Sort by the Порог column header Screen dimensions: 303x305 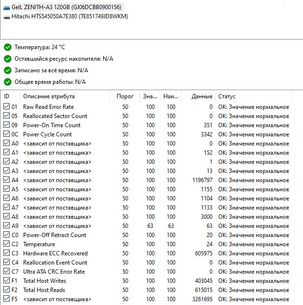125,96
